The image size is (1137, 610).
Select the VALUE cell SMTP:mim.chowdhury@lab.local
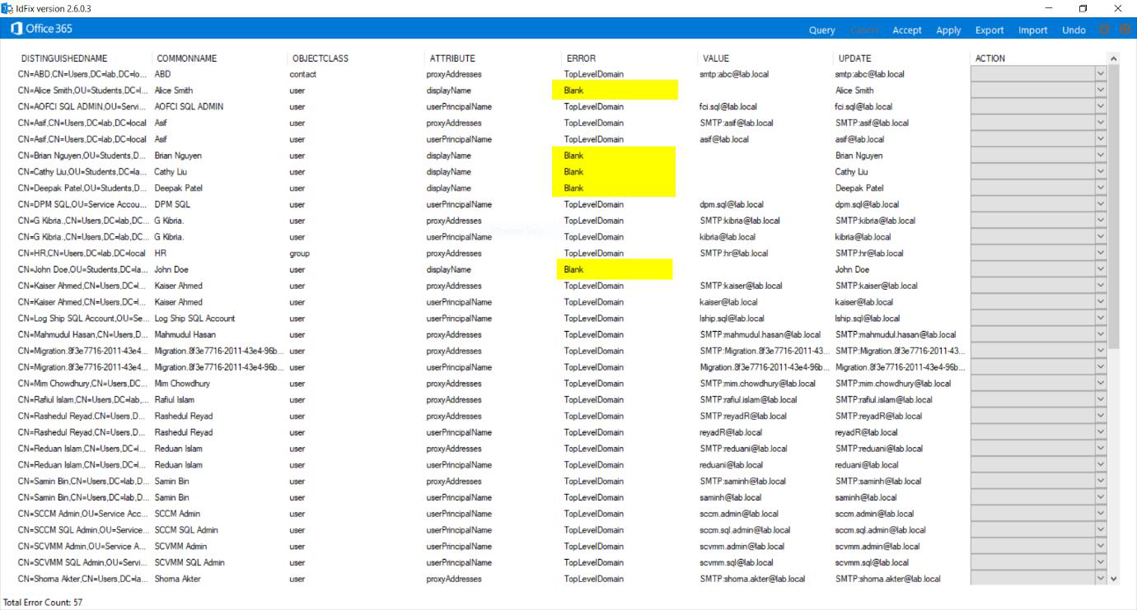point(758,384)
